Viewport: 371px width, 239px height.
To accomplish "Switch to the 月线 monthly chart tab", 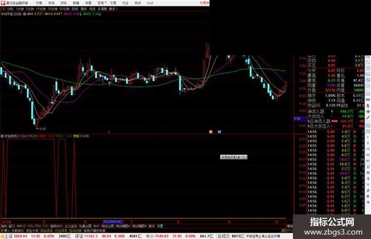I will (x=92, y=9).
